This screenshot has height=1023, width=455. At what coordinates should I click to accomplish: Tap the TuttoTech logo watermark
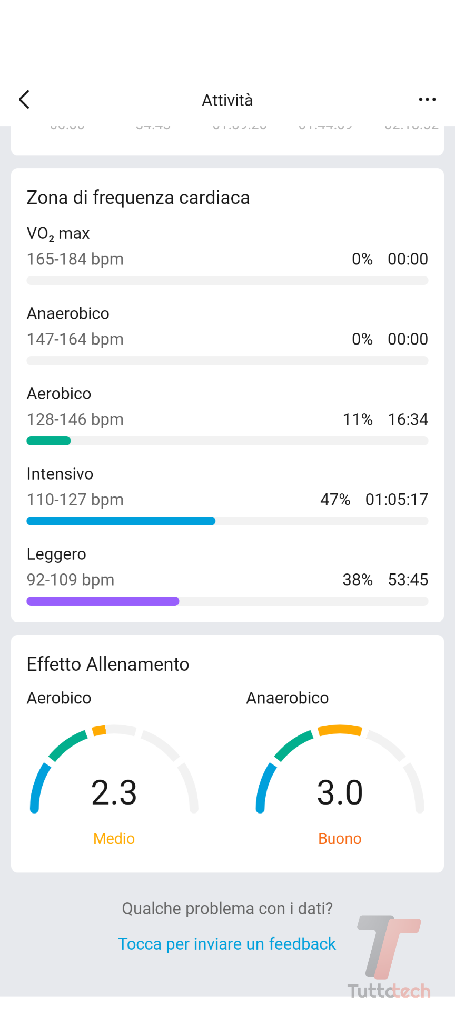pos(389,956)
